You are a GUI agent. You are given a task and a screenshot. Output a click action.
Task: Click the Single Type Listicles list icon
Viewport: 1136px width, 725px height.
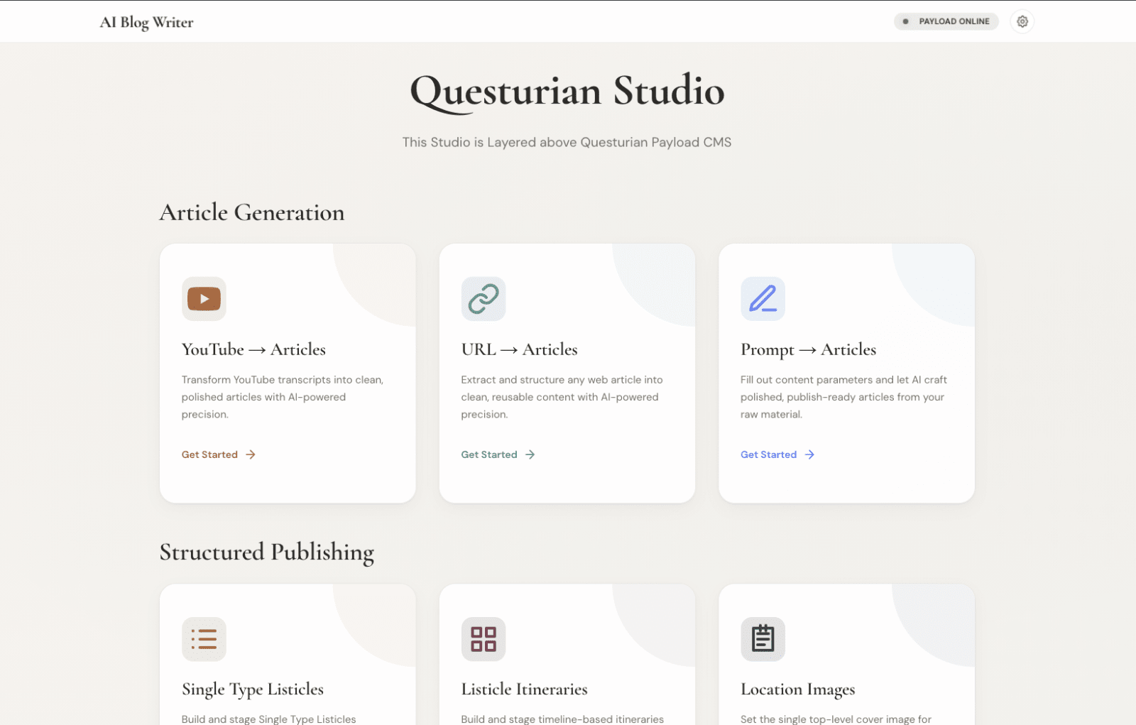(204, 639)
